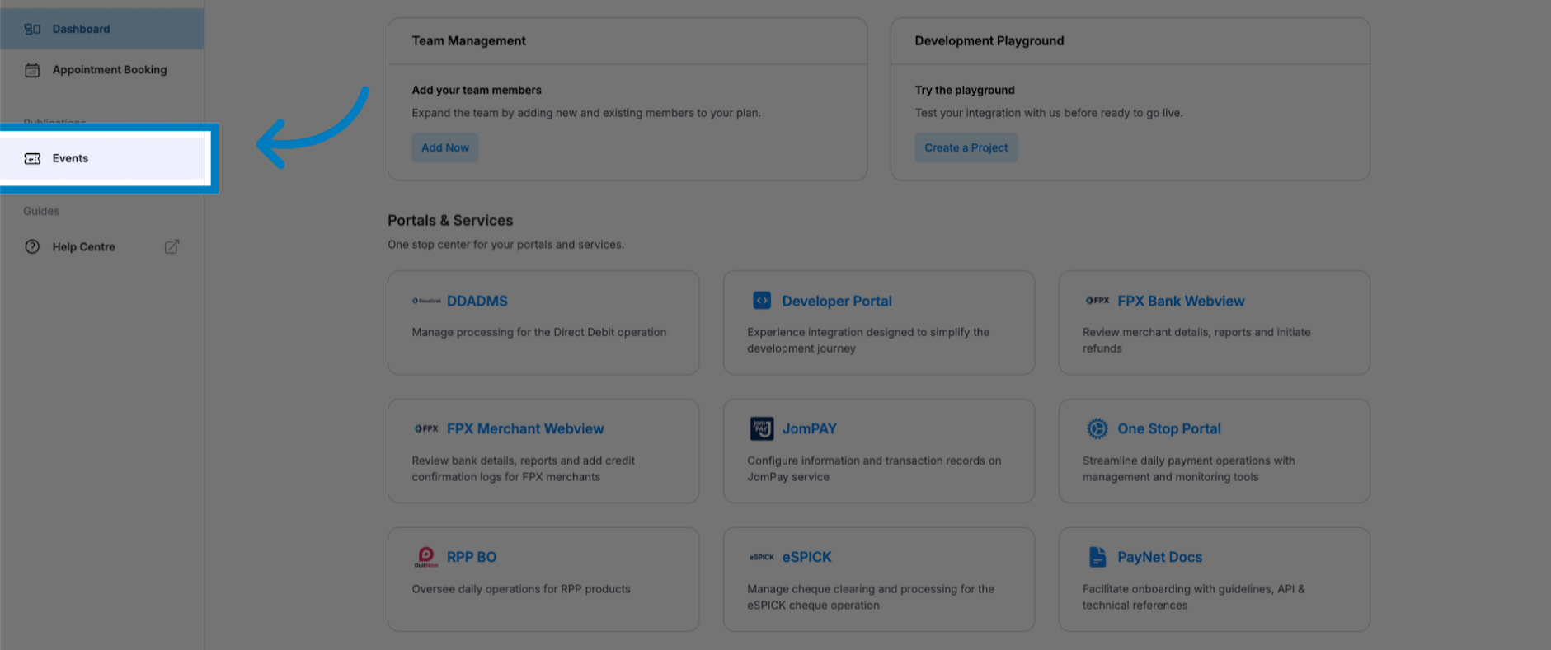This screenshot has height=650, width=1551.
Task: Open the Developer Portal link
Action: tap(837, 301)
